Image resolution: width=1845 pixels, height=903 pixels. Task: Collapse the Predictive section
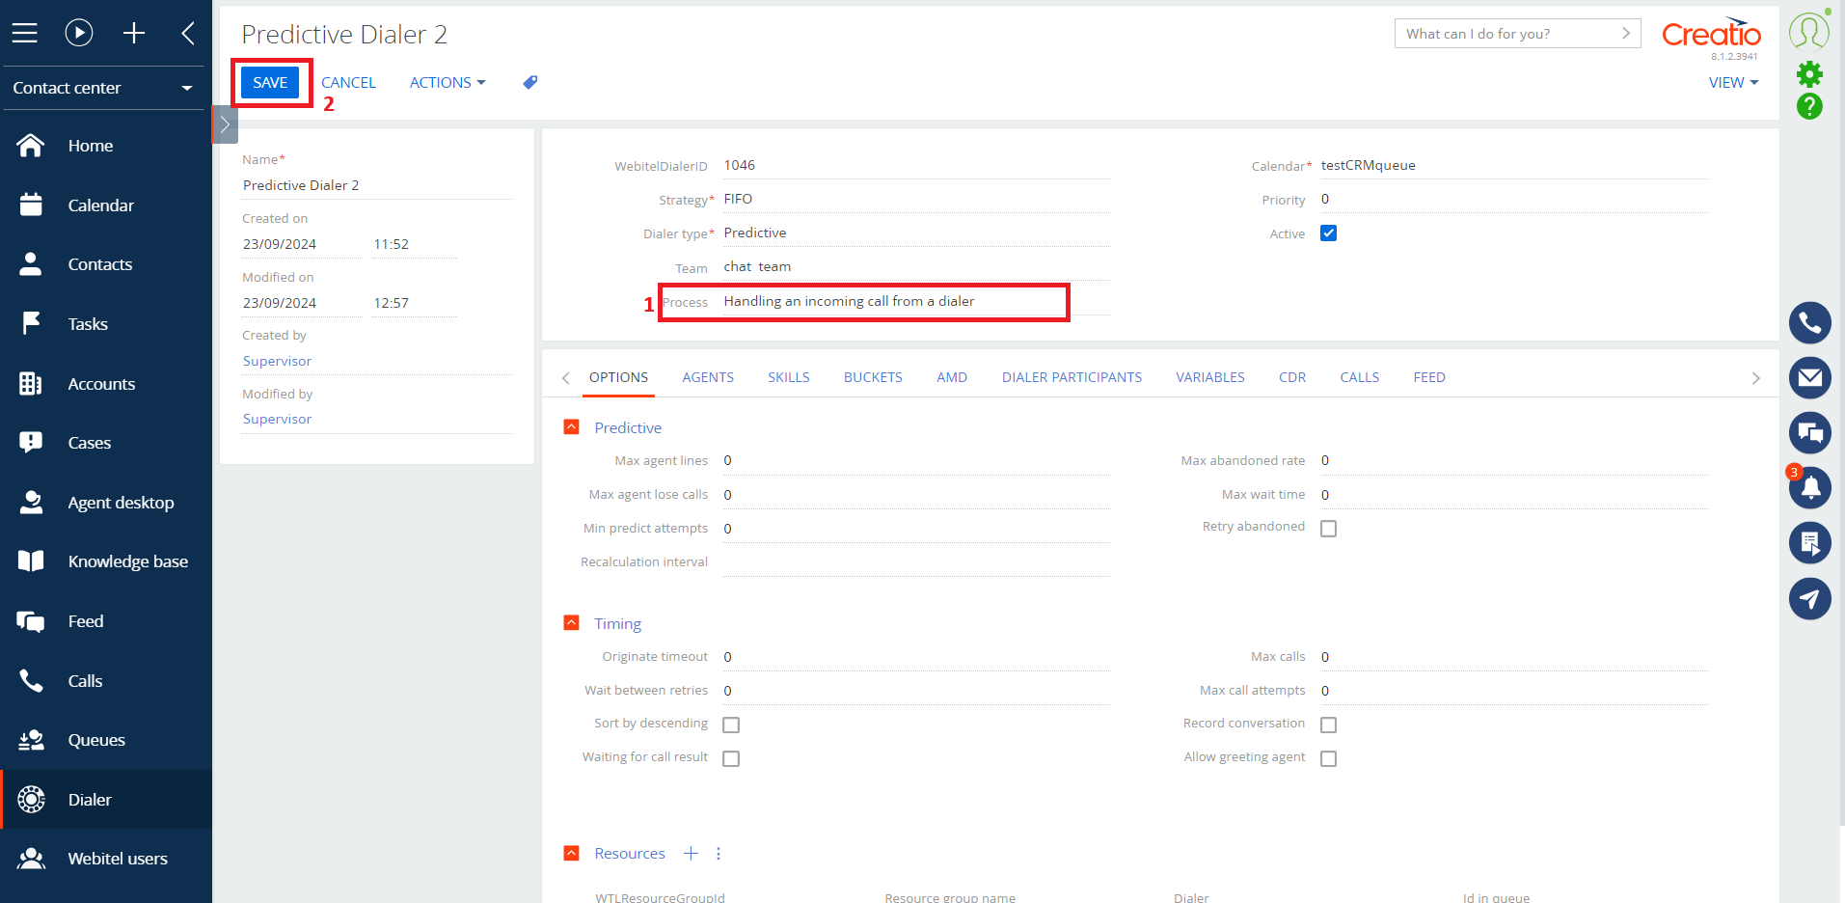pos(571,426)
